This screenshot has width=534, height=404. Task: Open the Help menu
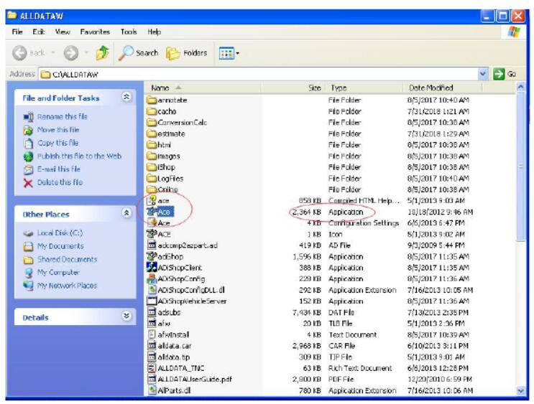click(x=155, y=32)
